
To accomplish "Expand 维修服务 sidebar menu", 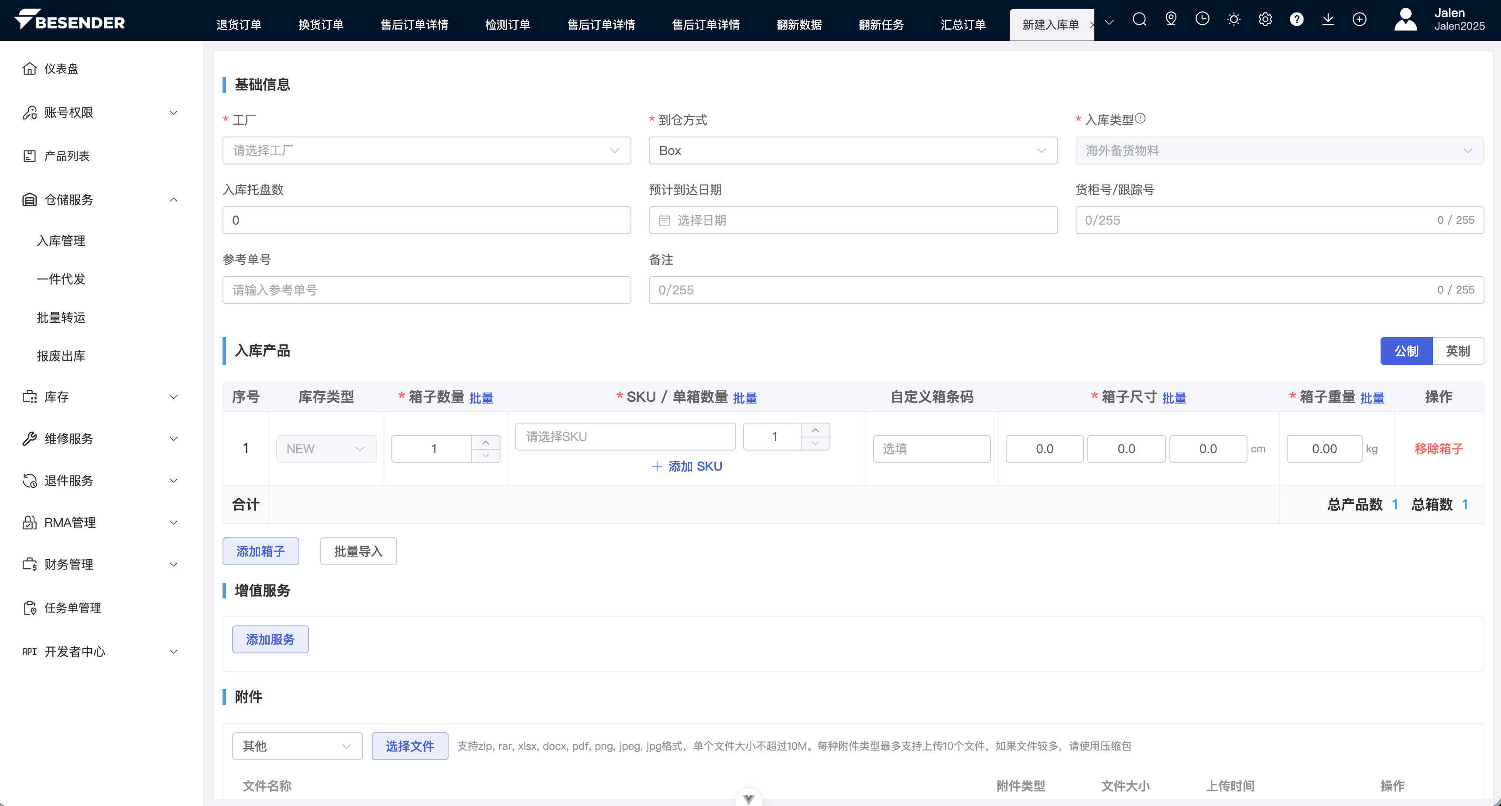I will coord(101,439).
